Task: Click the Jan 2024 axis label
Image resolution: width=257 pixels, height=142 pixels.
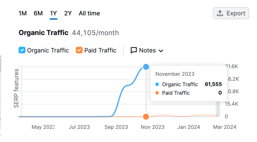Action: [188, 127]
